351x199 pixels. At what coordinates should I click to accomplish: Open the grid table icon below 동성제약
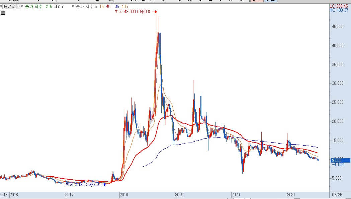click(3, 12)
